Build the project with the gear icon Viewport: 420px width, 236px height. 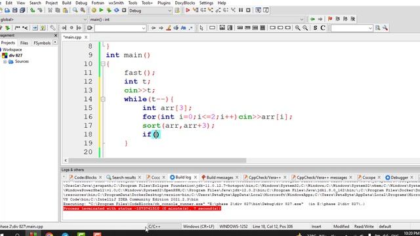(x=94, y=10)
